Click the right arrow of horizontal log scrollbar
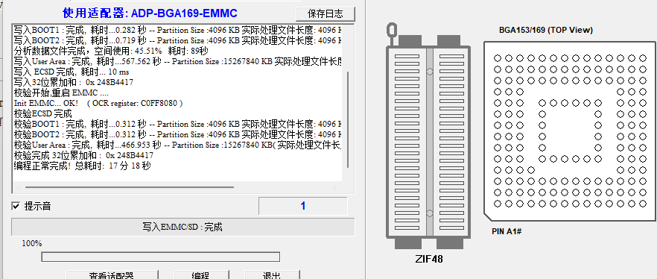 (x=335, y=187)
